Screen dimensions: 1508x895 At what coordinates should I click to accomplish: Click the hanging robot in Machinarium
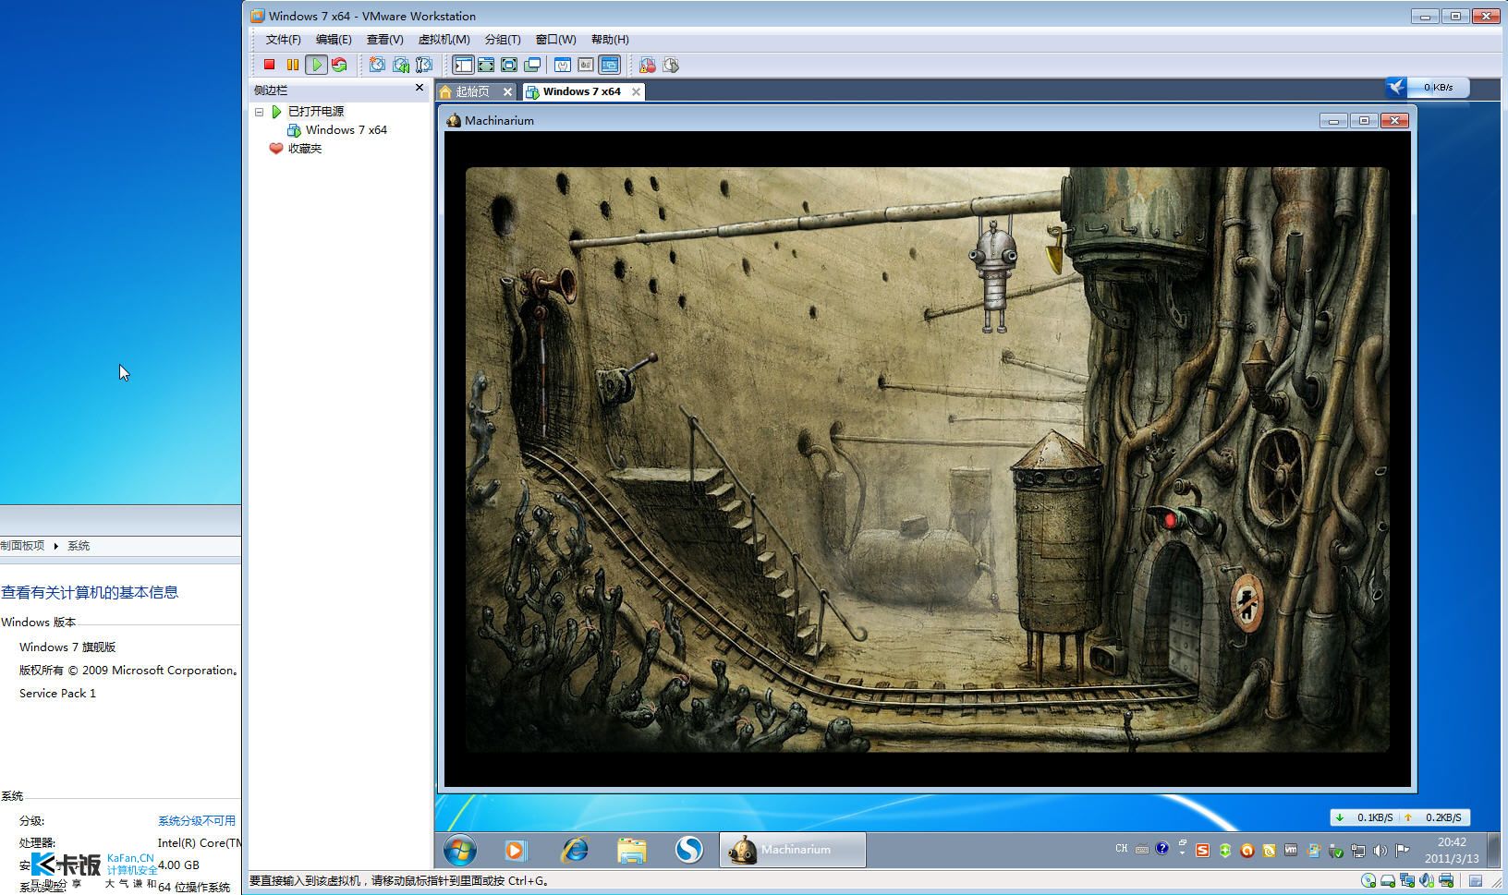tap(993, 274)
